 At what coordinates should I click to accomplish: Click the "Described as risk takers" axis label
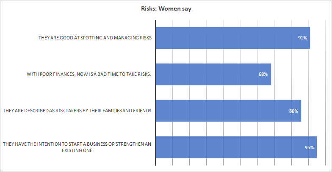click(x=77, y=111)
